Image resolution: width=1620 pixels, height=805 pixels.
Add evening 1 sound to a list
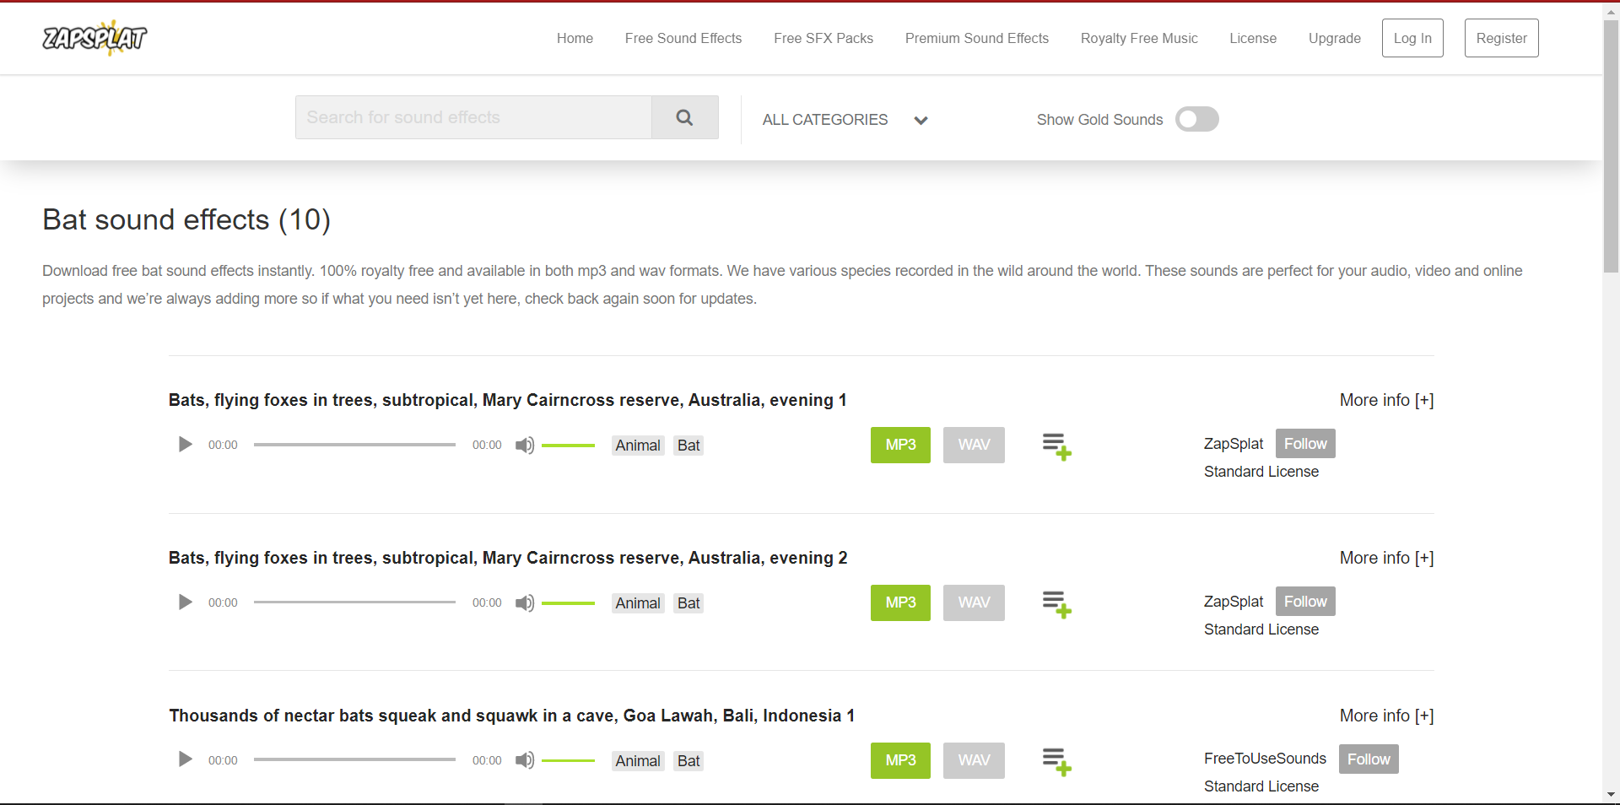click(1056, 446)
